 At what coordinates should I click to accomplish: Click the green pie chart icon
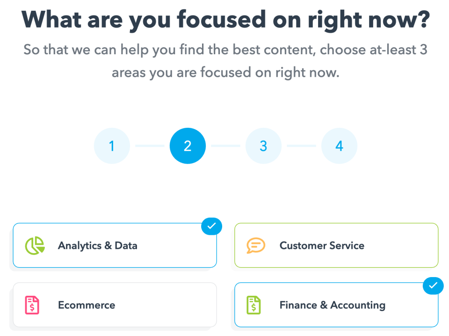click(x=35, y=245)
